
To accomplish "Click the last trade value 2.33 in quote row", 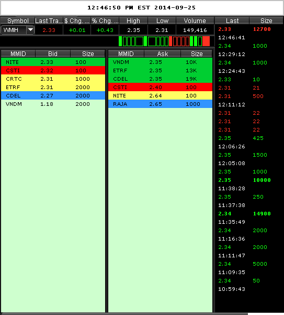I will click(49, 30).
